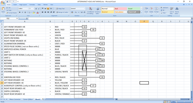This screenshot has width=193, height=103.
Task: Open the Eonon Q04pro sheet tab
Action: coord(28,99)
